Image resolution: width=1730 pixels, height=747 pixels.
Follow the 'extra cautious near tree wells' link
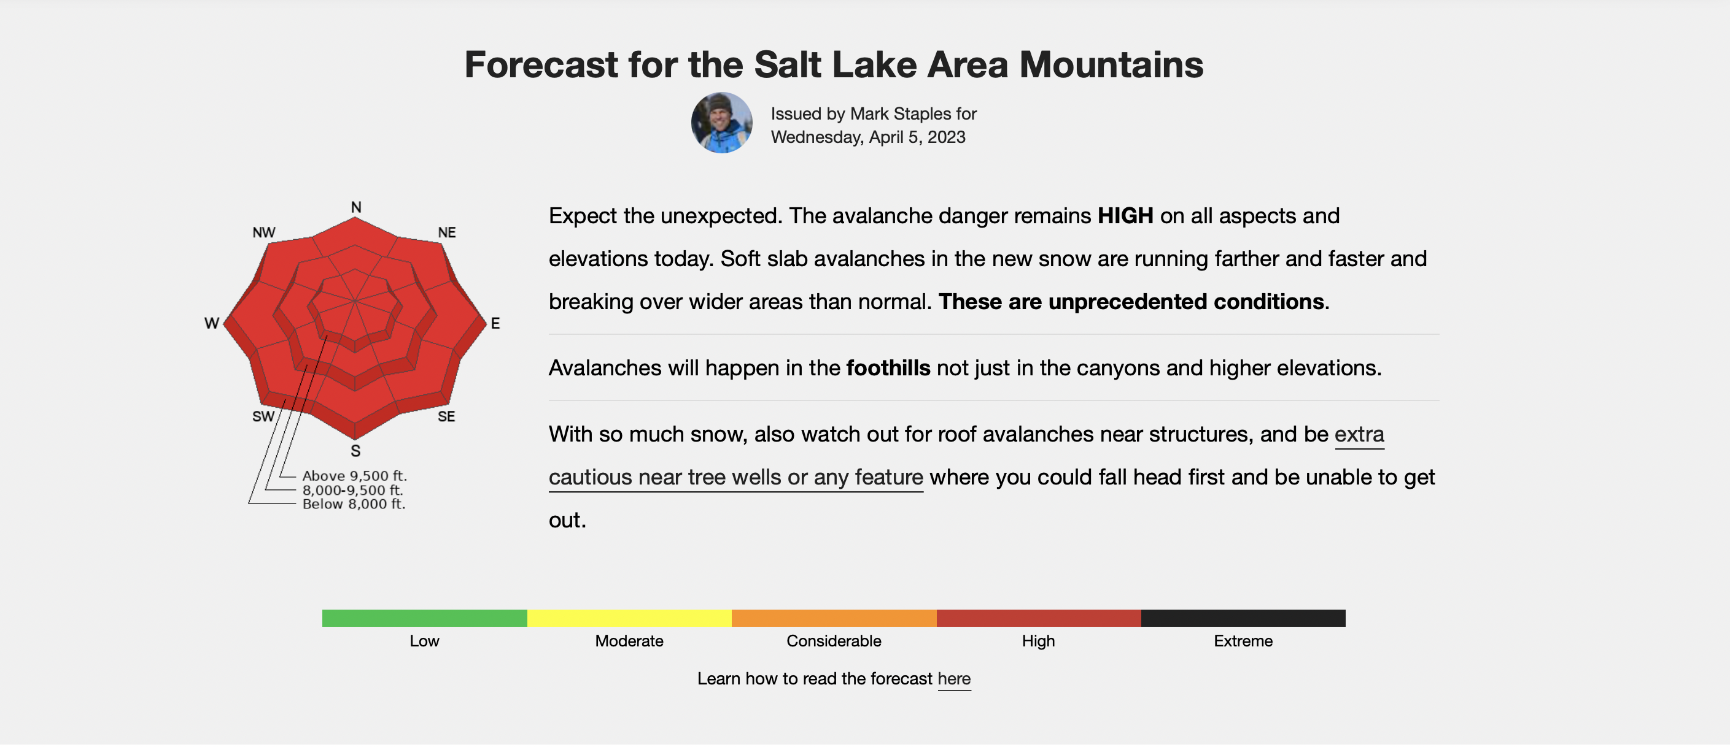tap(966, 456)
